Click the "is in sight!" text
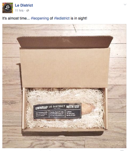Viewport: 129px width, 151px height. click(79, 18)
